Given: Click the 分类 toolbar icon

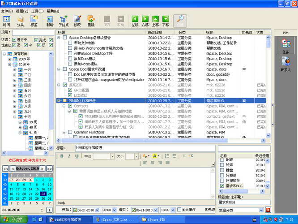Looking at the screenshot, I should tap(20, 21).
